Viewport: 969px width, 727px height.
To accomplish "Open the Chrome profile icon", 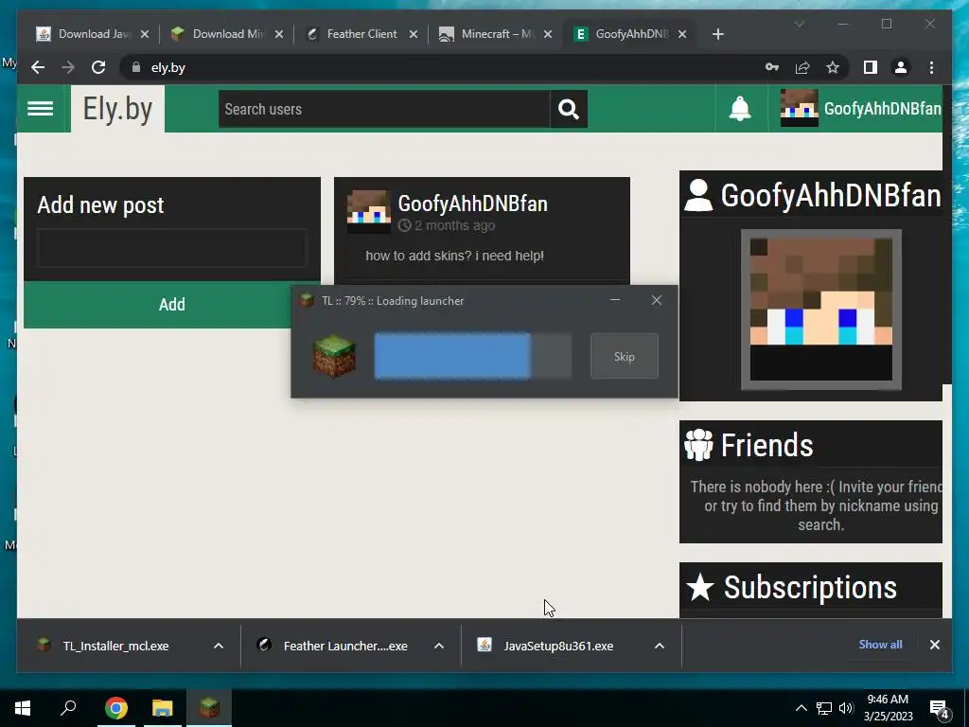I will tap(901, 67).
